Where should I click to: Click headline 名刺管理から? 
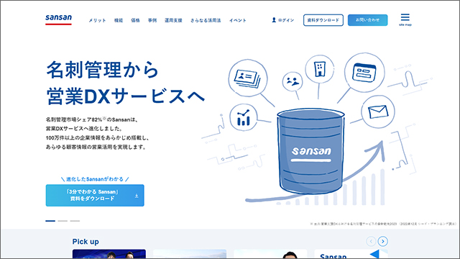(x=102, y=70)
